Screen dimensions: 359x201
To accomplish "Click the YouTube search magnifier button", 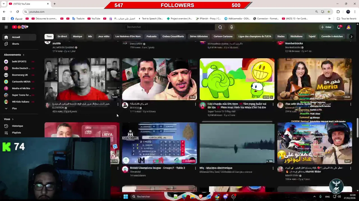I will click(220, 27).
